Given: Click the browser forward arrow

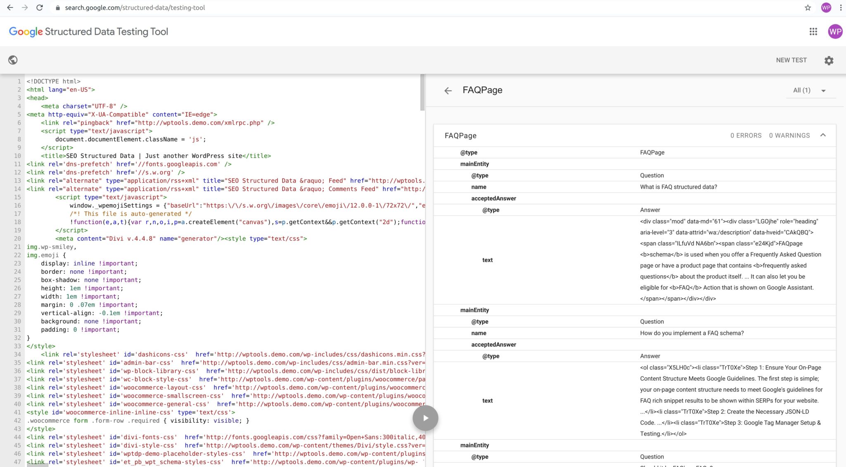Looking at the screenshot, I should 25,7.
